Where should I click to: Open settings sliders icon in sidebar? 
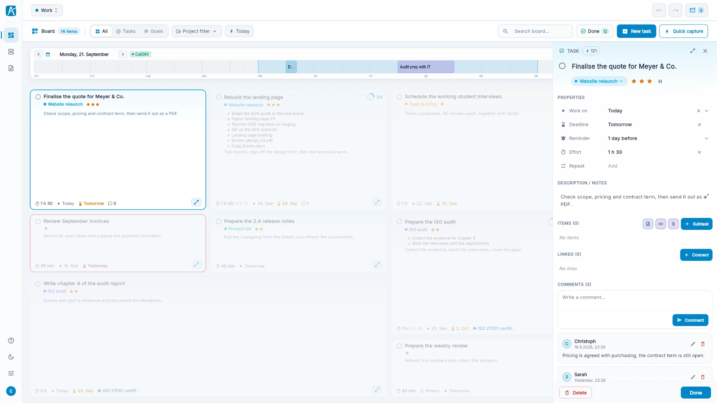coord(11,373)
